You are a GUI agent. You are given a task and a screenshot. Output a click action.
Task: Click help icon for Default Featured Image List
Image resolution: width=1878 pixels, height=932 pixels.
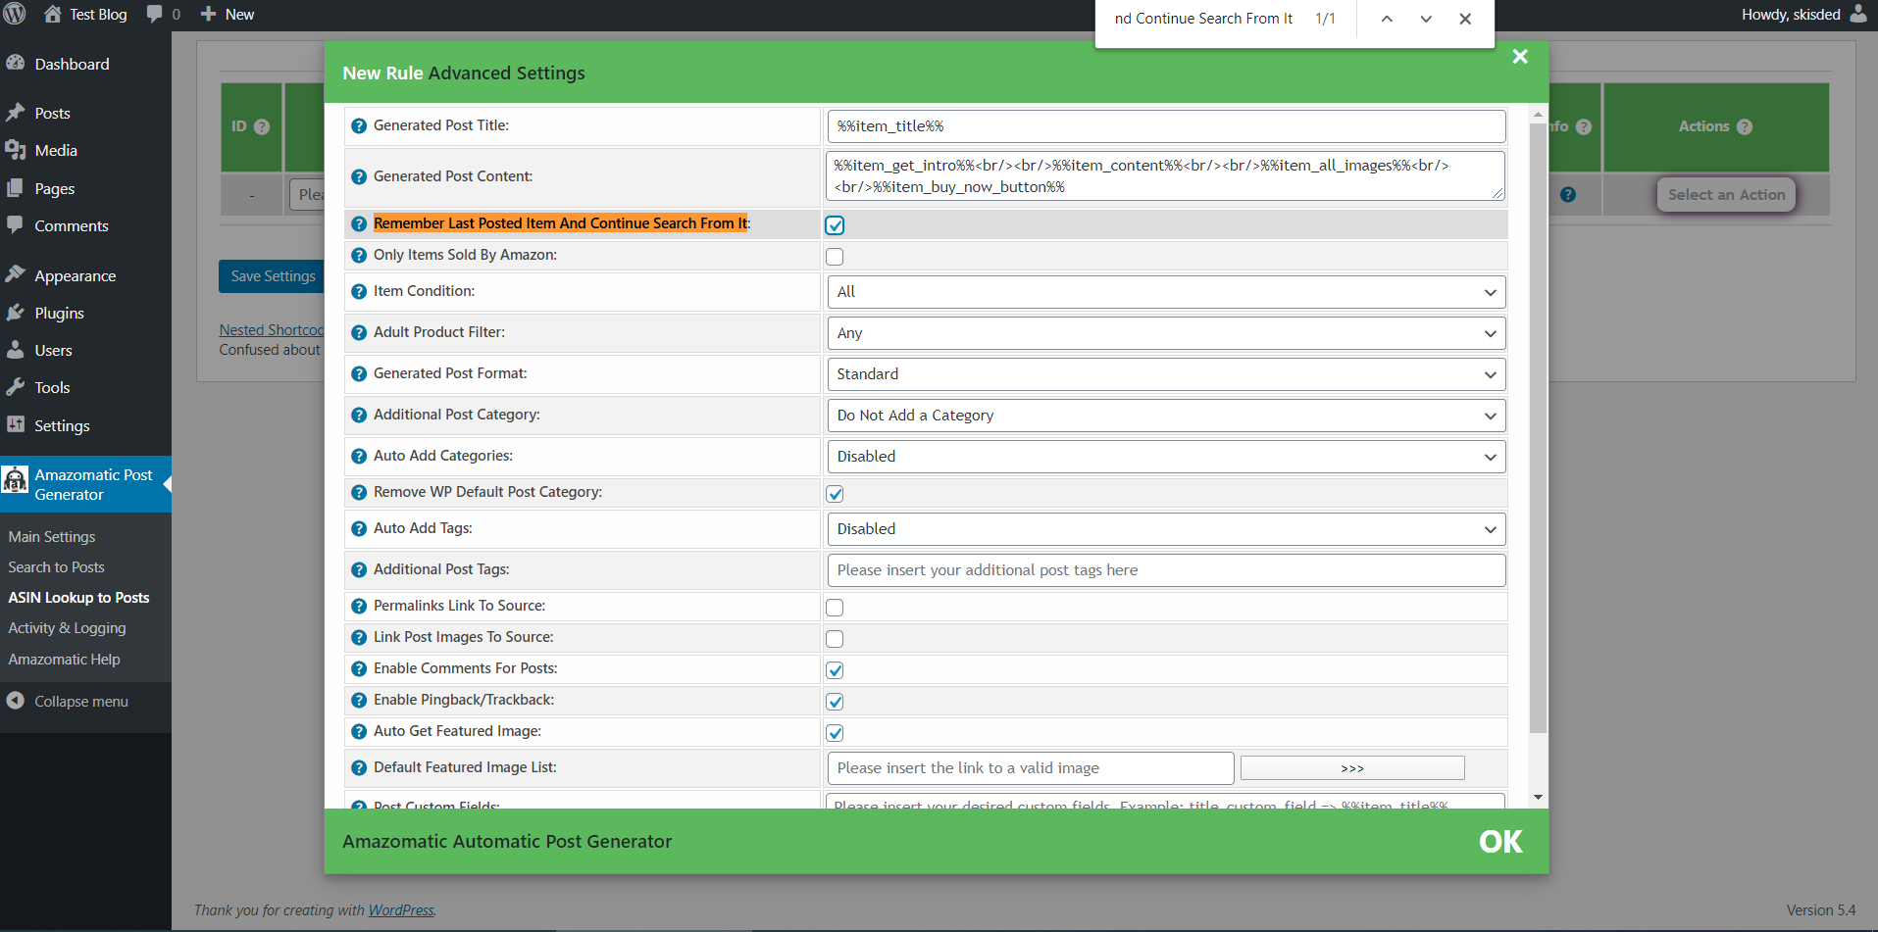359,768
